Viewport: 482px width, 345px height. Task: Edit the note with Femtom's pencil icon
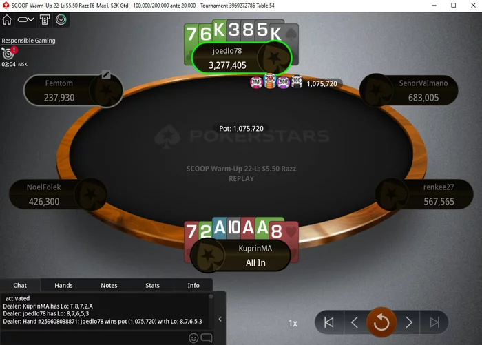(106, 74)
